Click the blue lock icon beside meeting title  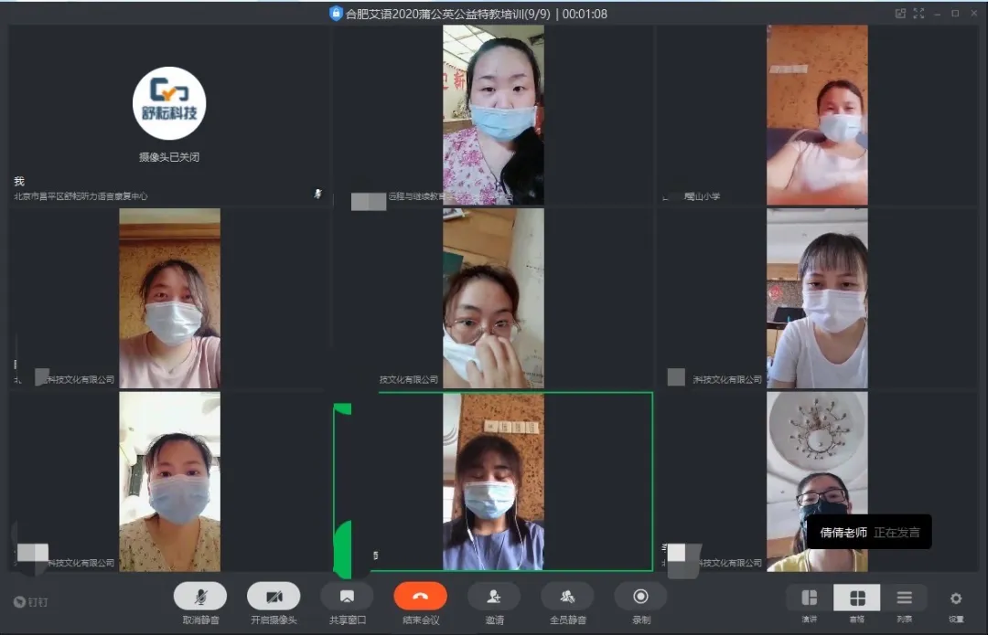click(336, 14)
